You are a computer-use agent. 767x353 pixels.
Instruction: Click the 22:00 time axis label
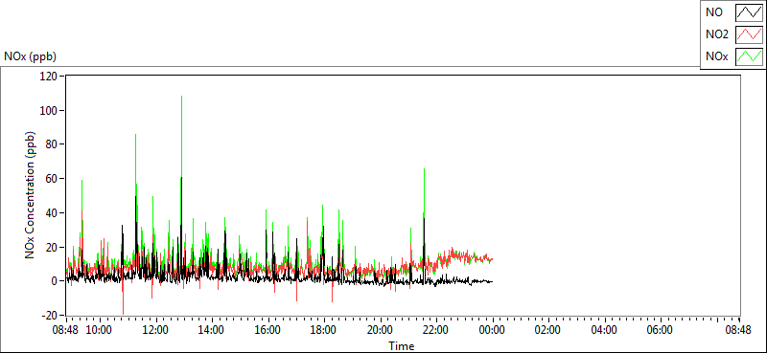[x=436, y=330]
